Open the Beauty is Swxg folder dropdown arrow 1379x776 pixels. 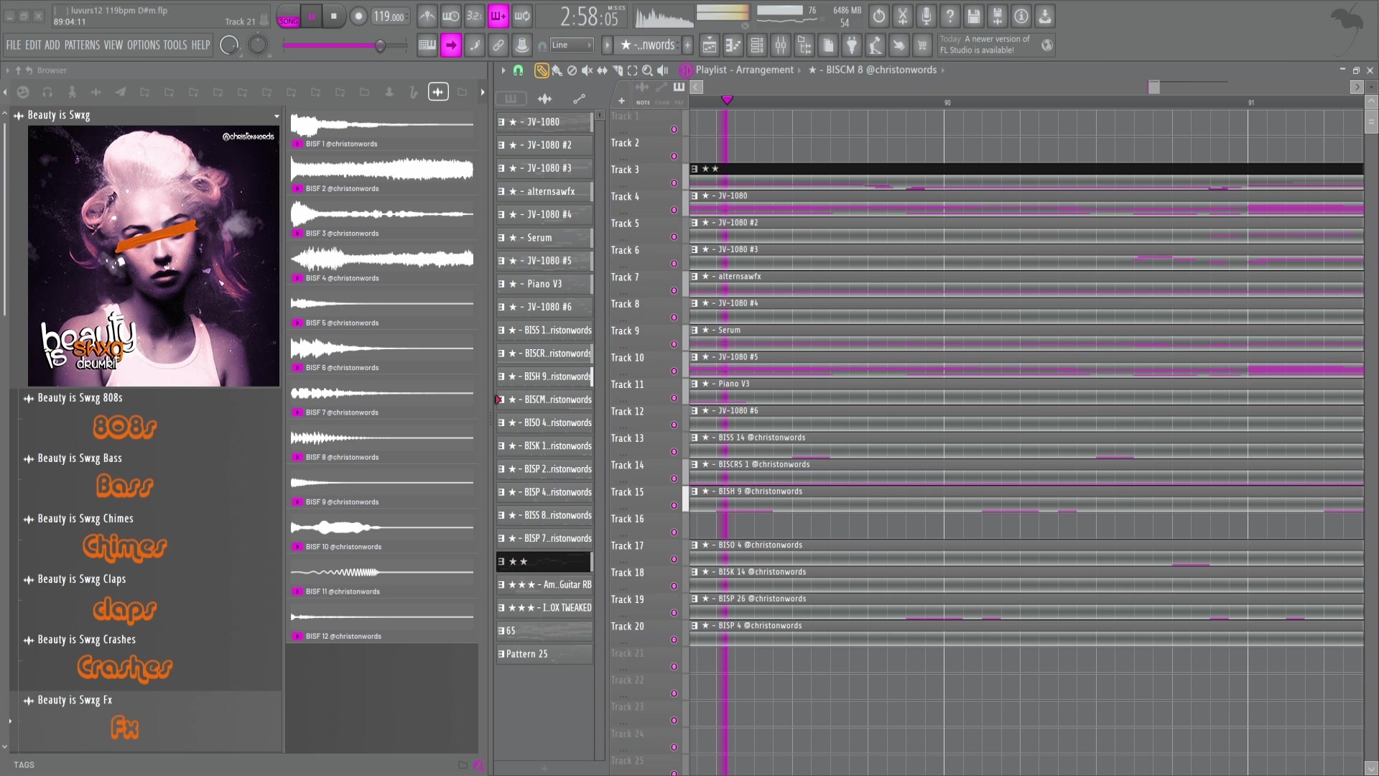coord(277,116)
